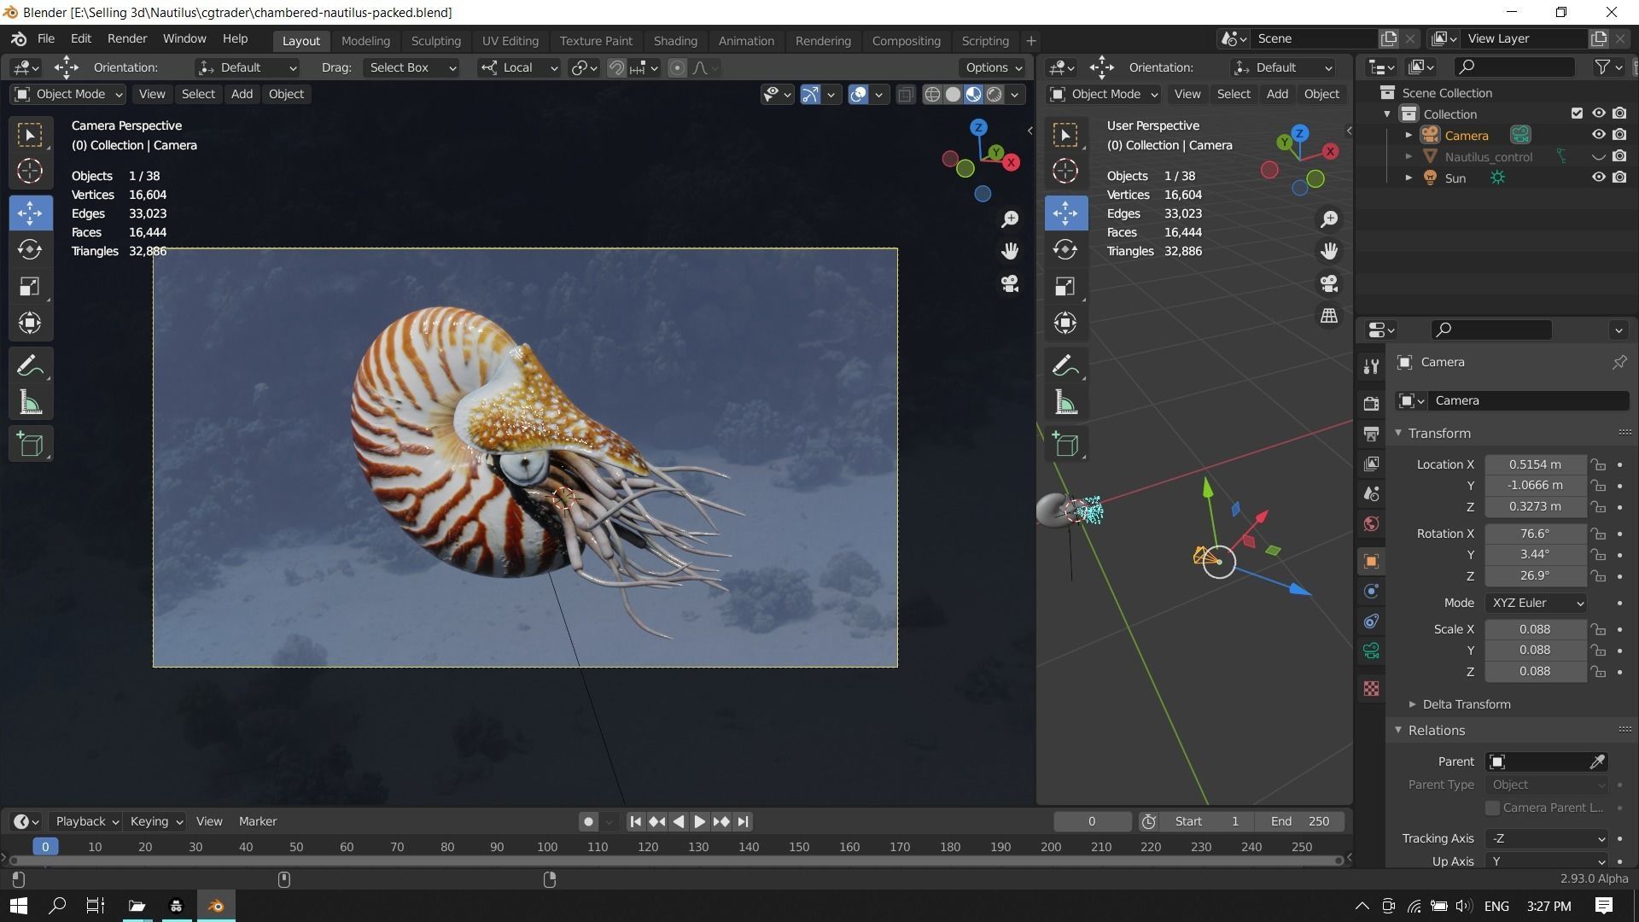Select the Transform tool in left viewport
The image size is (1639, 922).
point(30,323)
